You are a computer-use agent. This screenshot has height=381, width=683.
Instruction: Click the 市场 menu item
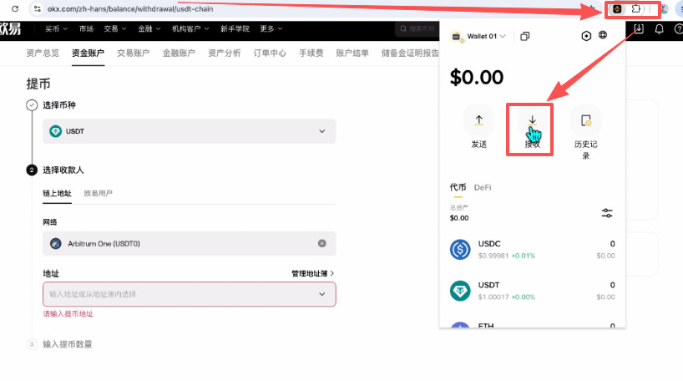coord(86,28)
